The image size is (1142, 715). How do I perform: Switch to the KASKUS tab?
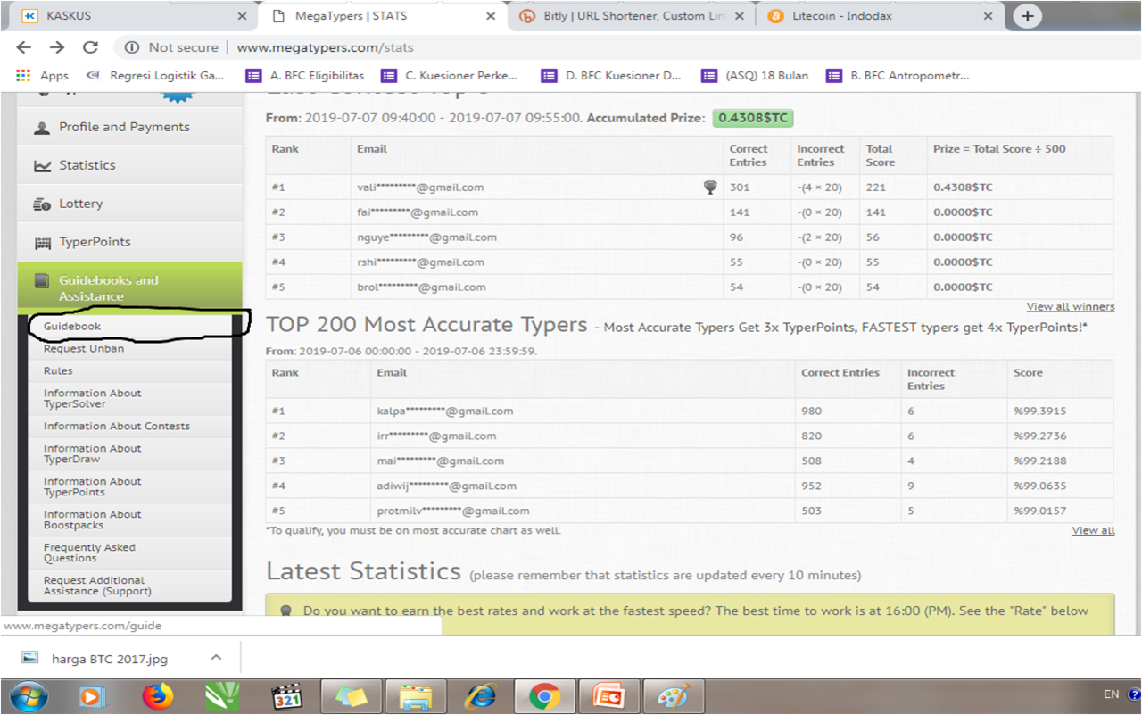coord(134,16)
